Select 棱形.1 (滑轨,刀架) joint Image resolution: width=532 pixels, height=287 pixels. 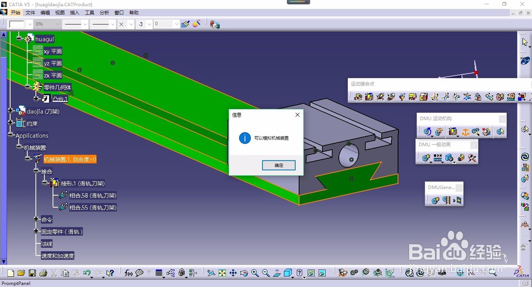click(x=83, y=183)
